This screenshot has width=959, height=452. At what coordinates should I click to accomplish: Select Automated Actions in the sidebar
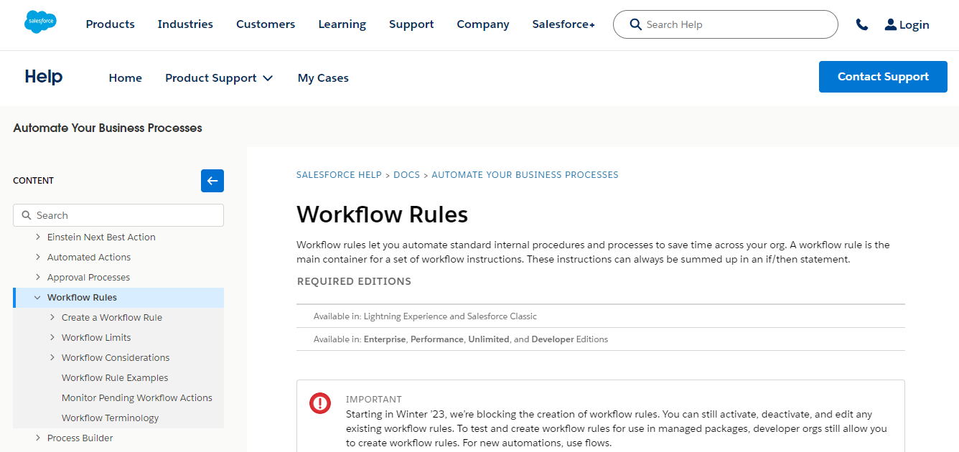click(x=89, y=257)
